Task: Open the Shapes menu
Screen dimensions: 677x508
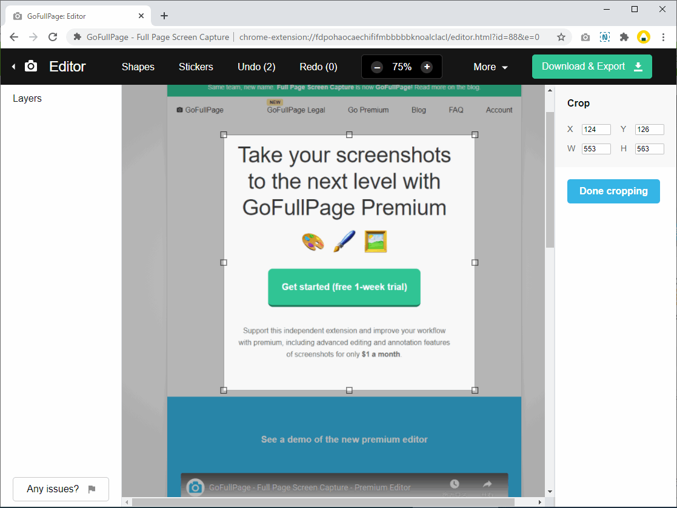Action: [x=138, y=67]
